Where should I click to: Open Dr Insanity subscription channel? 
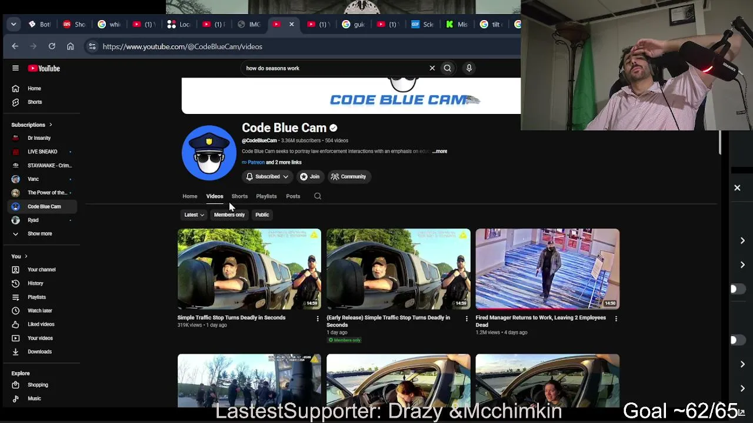click(39, 138)
